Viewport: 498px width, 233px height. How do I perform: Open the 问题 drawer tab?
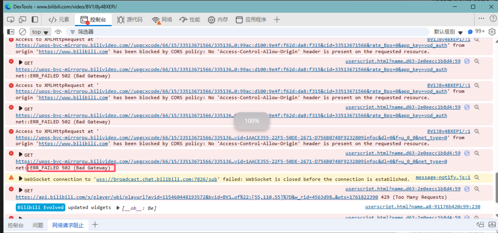tap(38, 225)
